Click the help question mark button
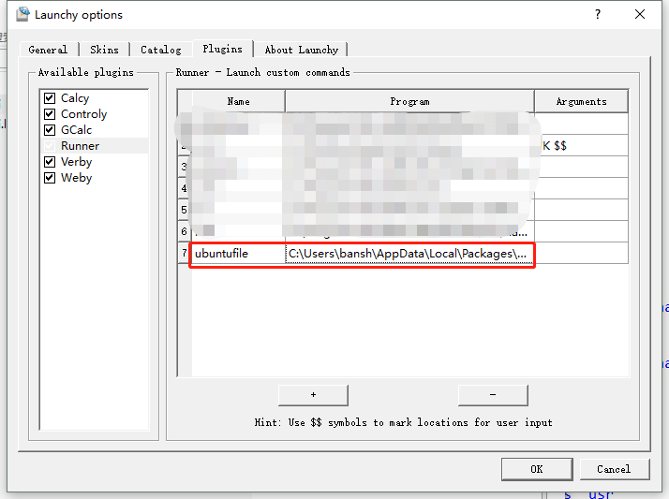 [x=598, y=14]
